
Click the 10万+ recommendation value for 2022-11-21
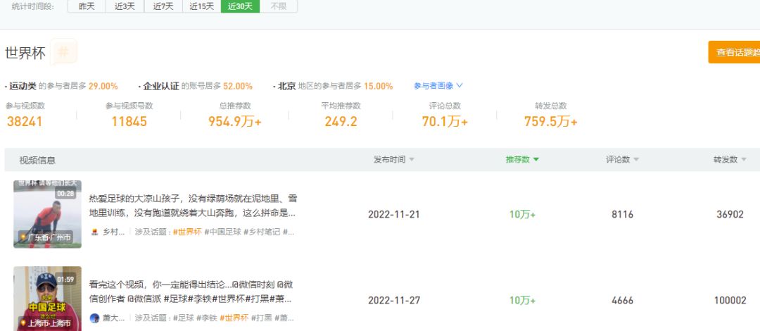pos(522,215)
